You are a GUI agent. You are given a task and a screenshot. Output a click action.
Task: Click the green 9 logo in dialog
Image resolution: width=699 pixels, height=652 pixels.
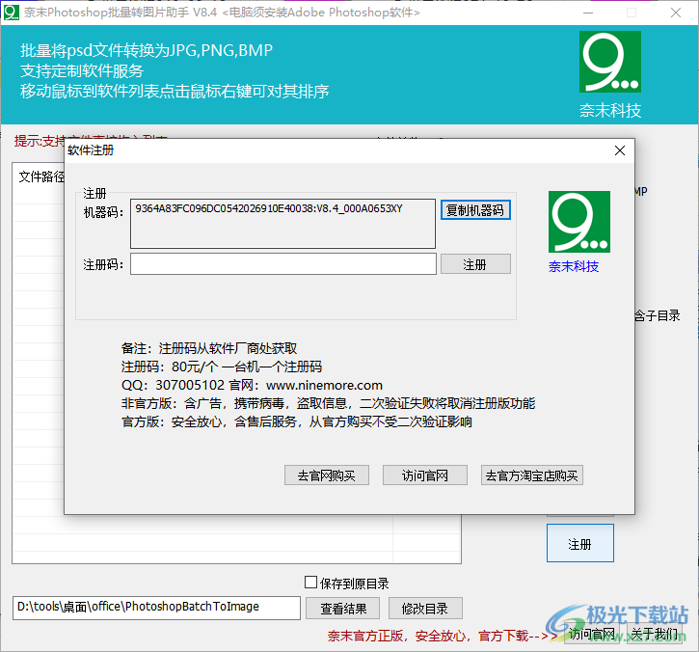[x=579, y=222]
